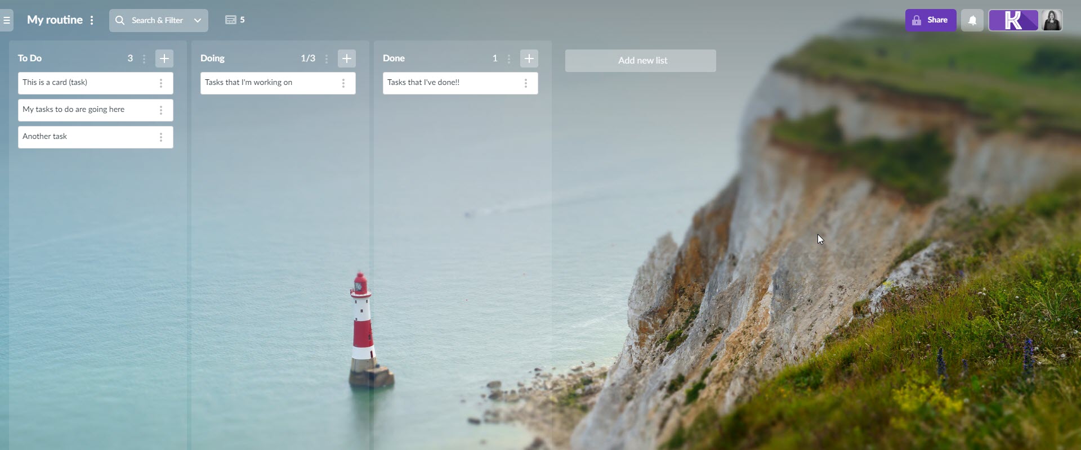This screenshot has width=1081, height=450.
Task: Open Done list options menu
Action: 509,58
